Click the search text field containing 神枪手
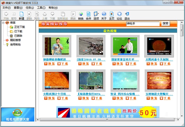 (x=143, y=24)
